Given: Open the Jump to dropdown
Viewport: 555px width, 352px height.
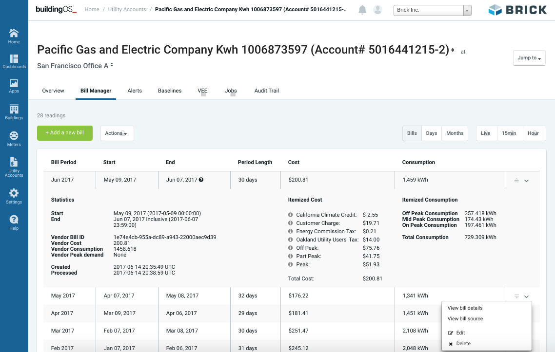Looking at the screenshot, I should coord(529,58).
